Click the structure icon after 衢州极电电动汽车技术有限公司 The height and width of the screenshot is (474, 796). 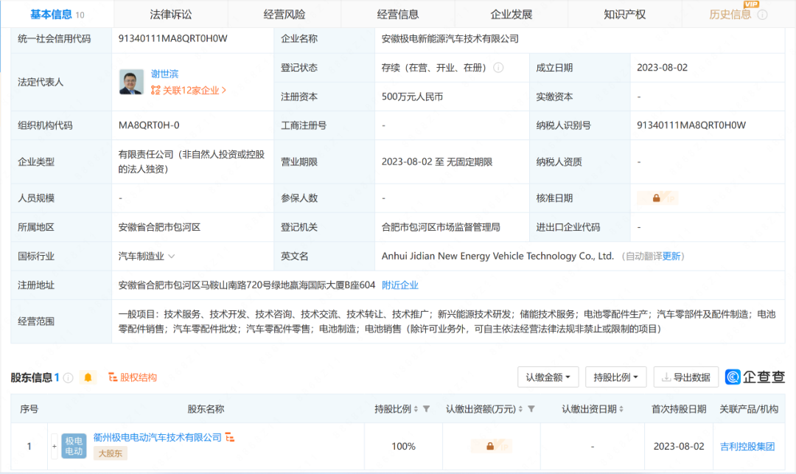(x=230, y=437)
